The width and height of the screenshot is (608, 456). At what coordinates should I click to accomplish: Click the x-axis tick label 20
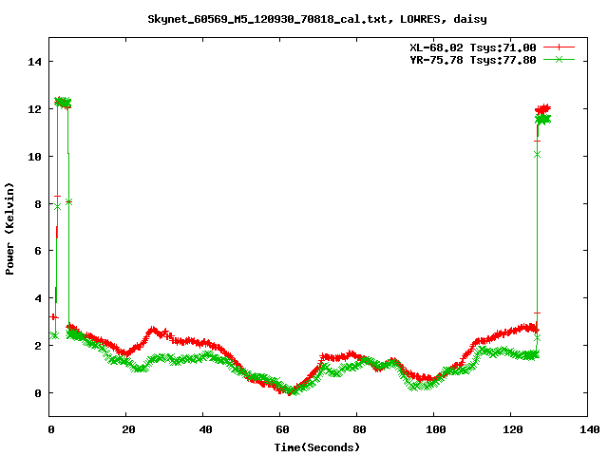pos(128,429)
